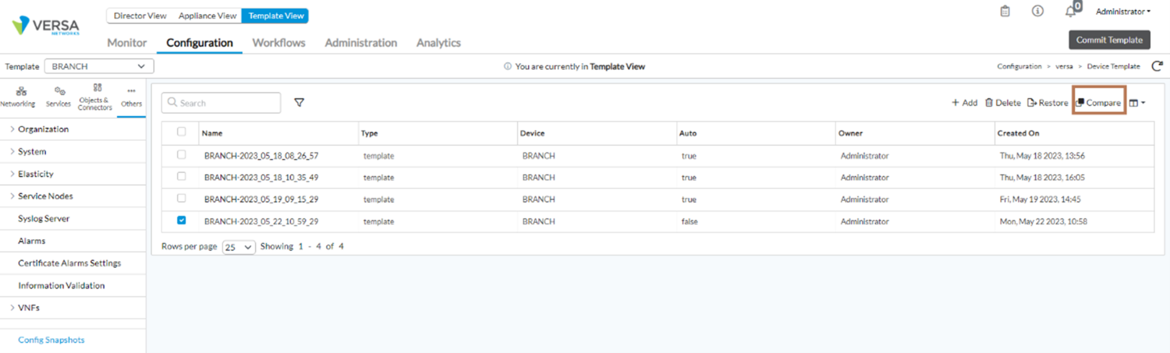The width and height of the screenshot is (1170, 353).
Task: Open the Rows per page dropdown
Action: tap(238, 247)
